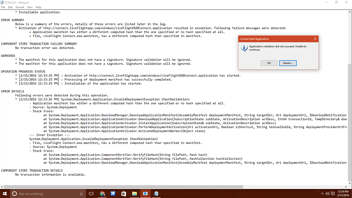Click the scroll left arrow at the bottom
352x198 pixels.
pos(2,187)
